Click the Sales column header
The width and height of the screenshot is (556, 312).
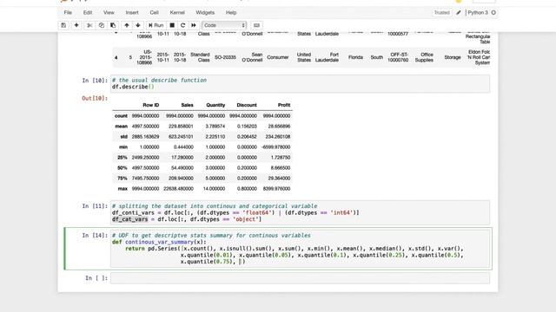tap(188, 105)
